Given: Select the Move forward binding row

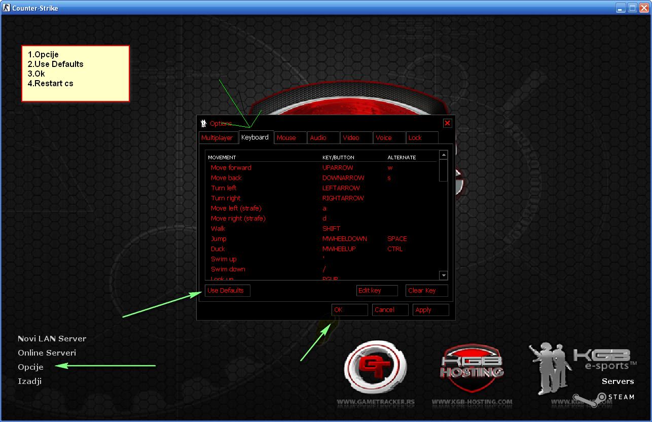Looking at the screenshot, I should [322, 168].
